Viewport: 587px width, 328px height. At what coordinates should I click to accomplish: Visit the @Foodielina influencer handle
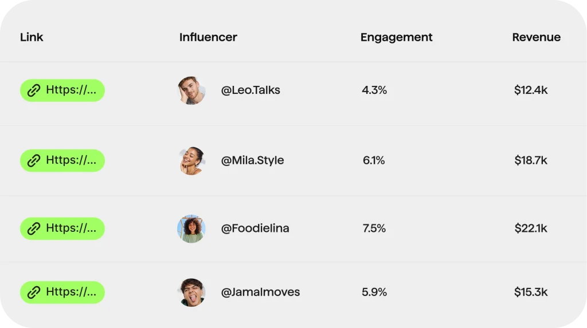(x=255, y=228)
